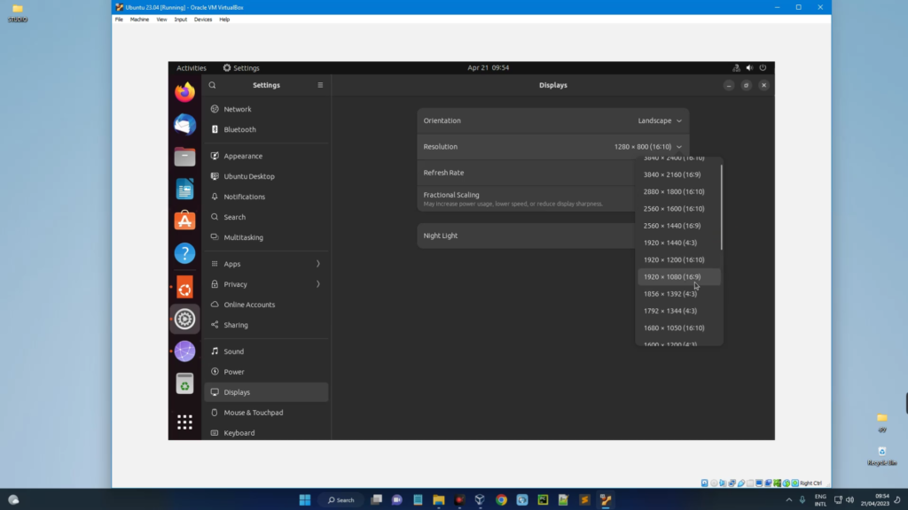The height and width of the screenshot is (510, 908).
Task: Click the Search box on the Windows taskbar
Action: pyautogui.click(x=341, y=499)
